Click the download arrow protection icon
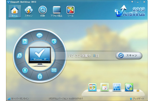The width and height of the screenshot is (154, 101). pos(25,70)
